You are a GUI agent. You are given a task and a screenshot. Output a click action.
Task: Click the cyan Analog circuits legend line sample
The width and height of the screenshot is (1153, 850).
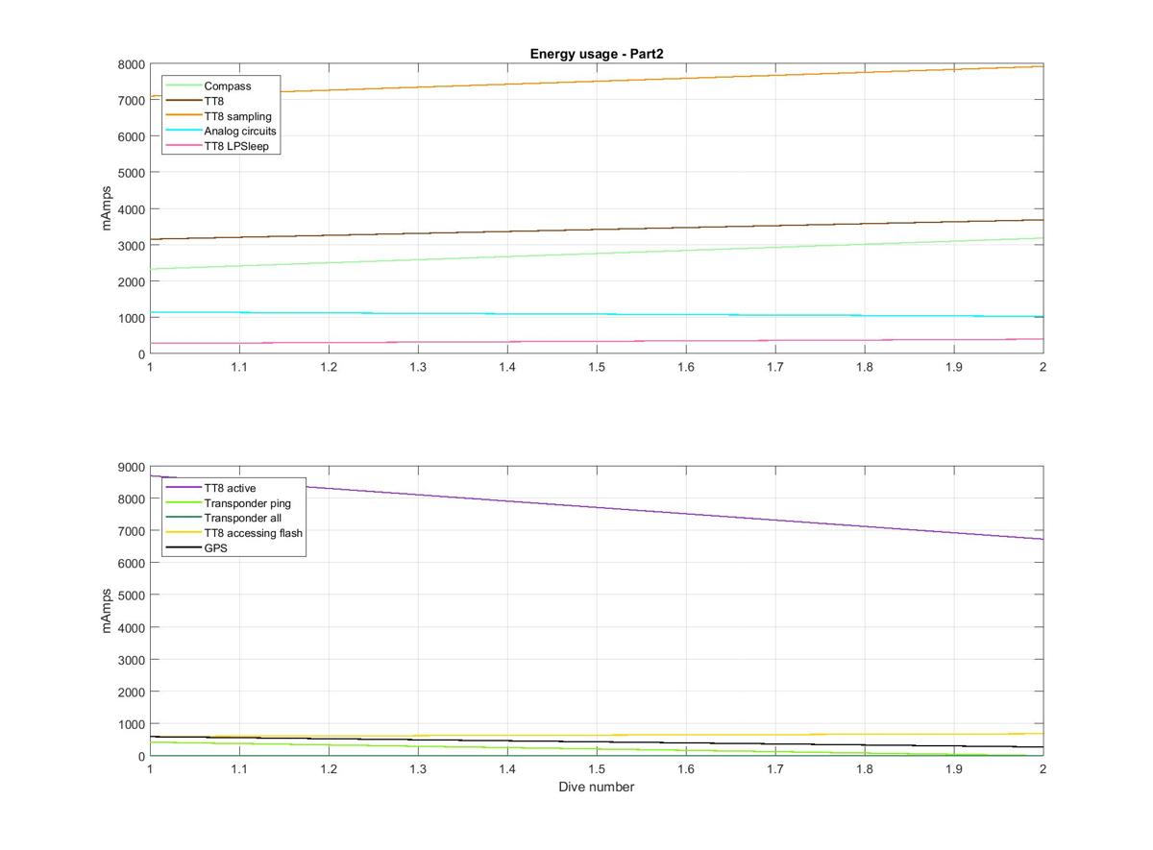point(183,131)
